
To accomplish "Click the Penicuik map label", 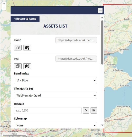I will tap(87, 136).
